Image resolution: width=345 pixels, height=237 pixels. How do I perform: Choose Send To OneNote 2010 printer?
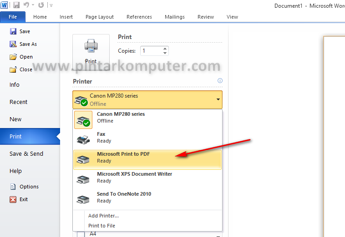(x=147, y=199)
